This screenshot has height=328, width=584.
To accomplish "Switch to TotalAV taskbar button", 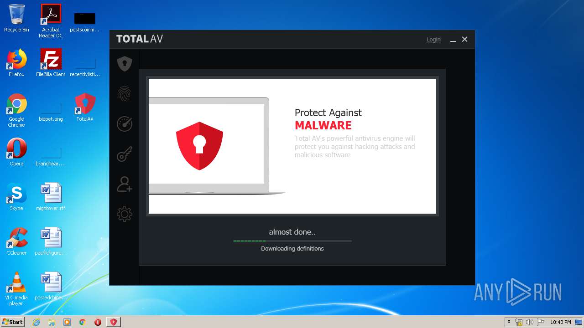I will click(x=114, y=322).
